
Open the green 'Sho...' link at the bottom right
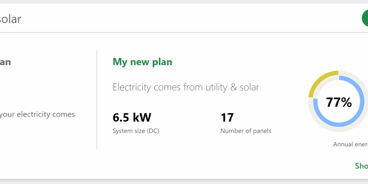click(361, 166)
